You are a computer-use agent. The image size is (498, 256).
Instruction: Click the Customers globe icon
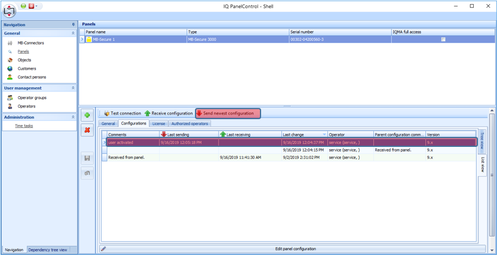[x=10, y=68]
